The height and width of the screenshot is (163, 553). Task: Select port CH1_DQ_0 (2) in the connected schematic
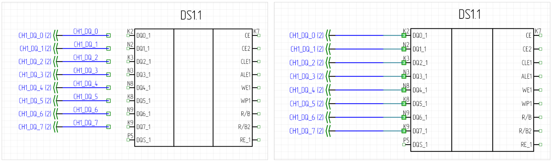pos(307,35)
